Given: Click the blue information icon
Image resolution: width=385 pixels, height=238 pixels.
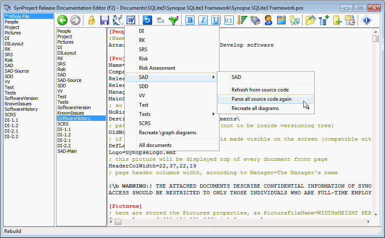Looking at the screenshot, I should coord(366,20).
